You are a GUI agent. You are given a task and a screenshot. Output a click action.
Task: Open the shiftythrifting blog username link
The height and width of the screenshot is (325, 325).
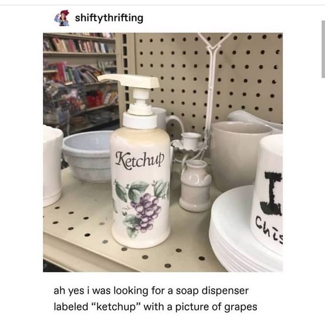tap(109, 18)
